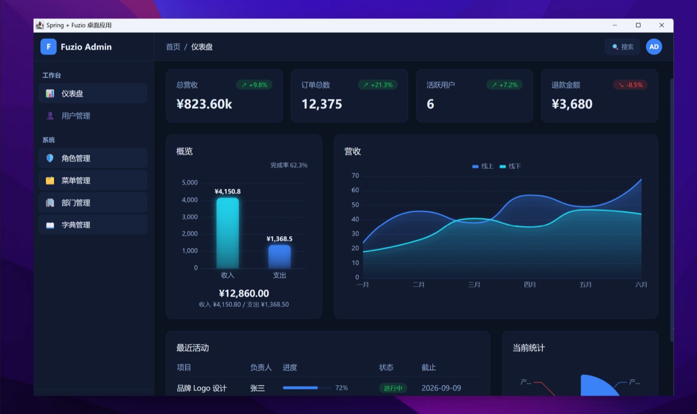Click the 六月 label on 营收 chart axis
Viewport: 697px width, 414px height.
tap(641, 285)
